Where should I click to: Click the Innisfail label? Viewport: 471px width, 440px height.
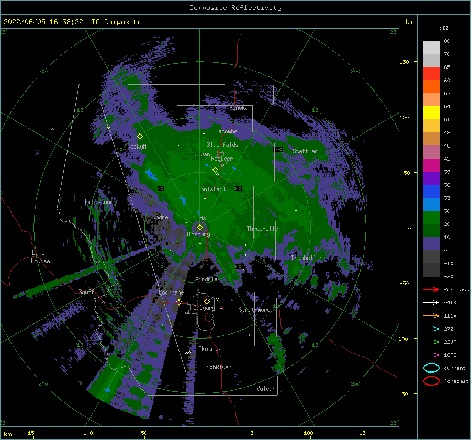point(211,189)
